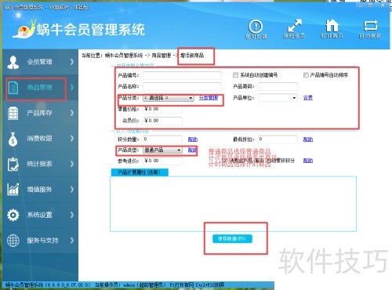This screenshot has width=392, height=290.
Task: Expand the 产品库存 chevron arrow
Action: click(x=72, y=113)
